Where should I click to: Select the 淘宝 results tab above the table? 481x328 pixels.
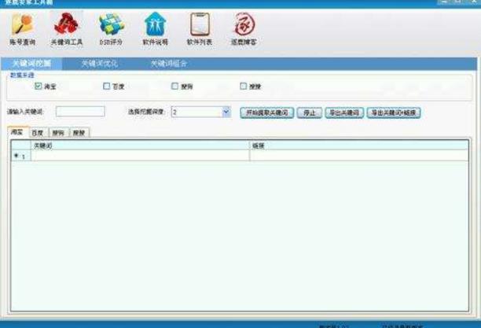[17, 132]
